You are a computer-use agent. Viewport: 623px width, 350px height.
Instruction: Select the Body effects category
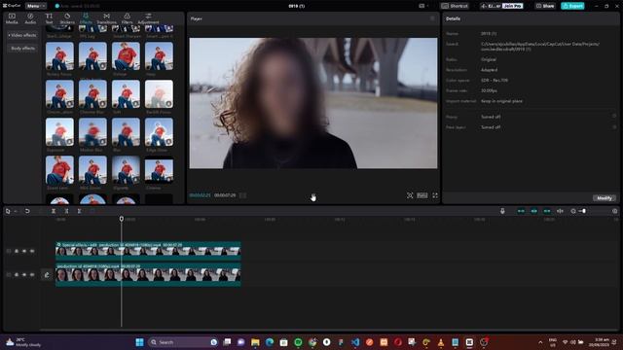22,49
